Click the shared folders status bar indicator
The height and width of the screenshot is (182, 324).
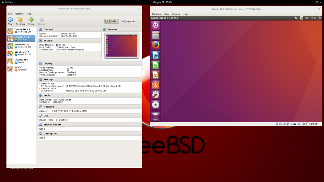pos(291,124)
